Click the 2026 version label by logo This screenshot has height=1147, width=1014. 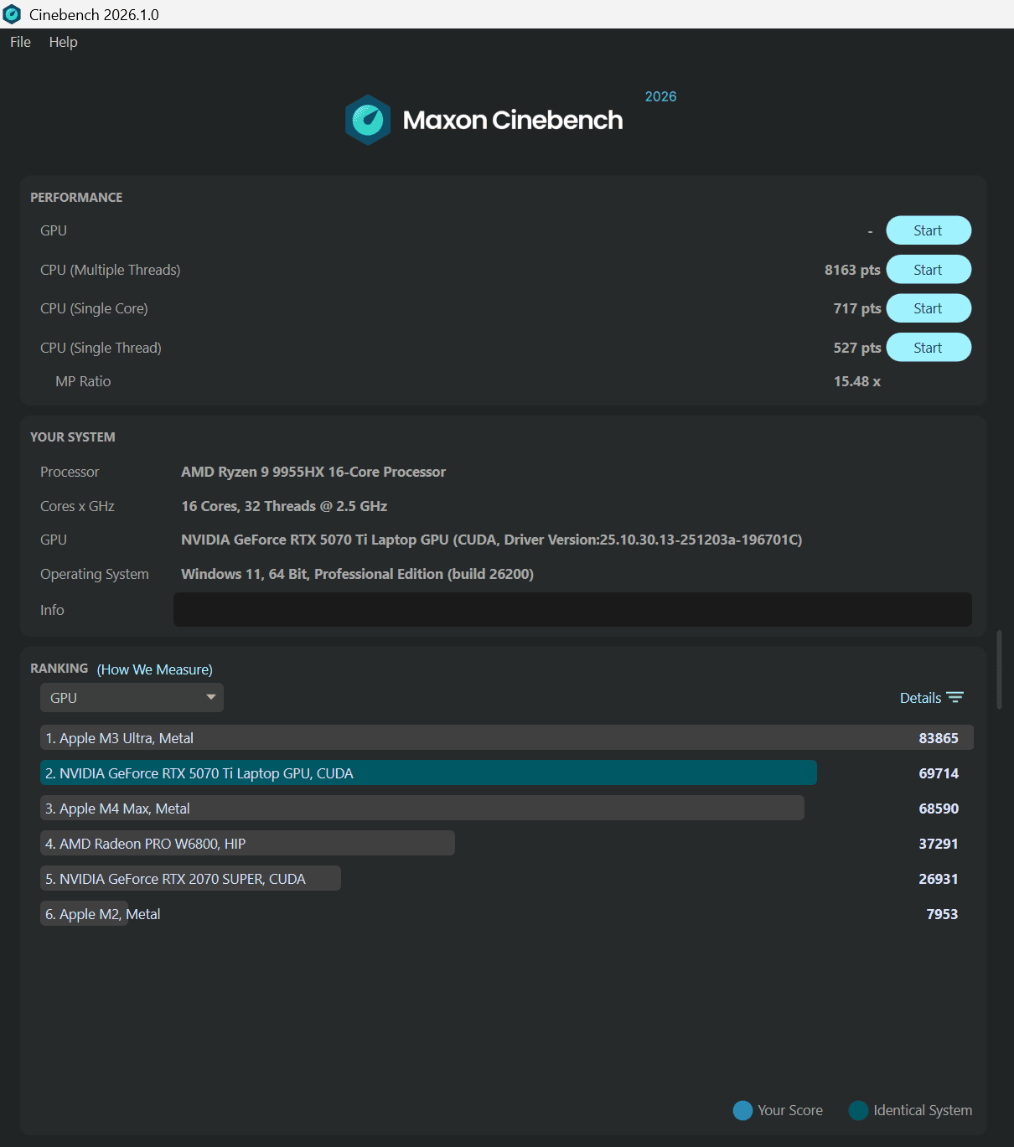coord(660,96)
